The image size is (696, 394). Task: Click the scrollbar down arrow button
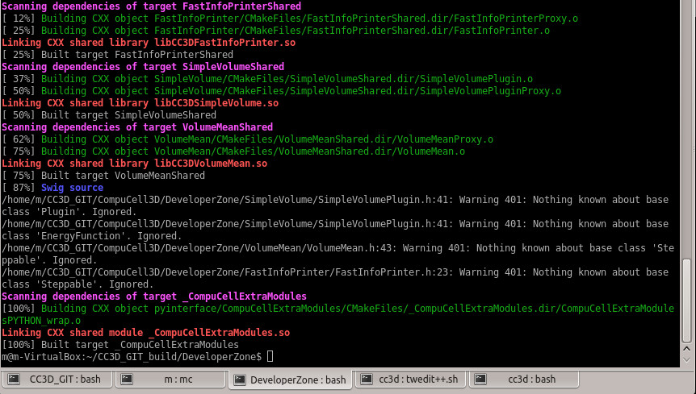coord(687,358)
